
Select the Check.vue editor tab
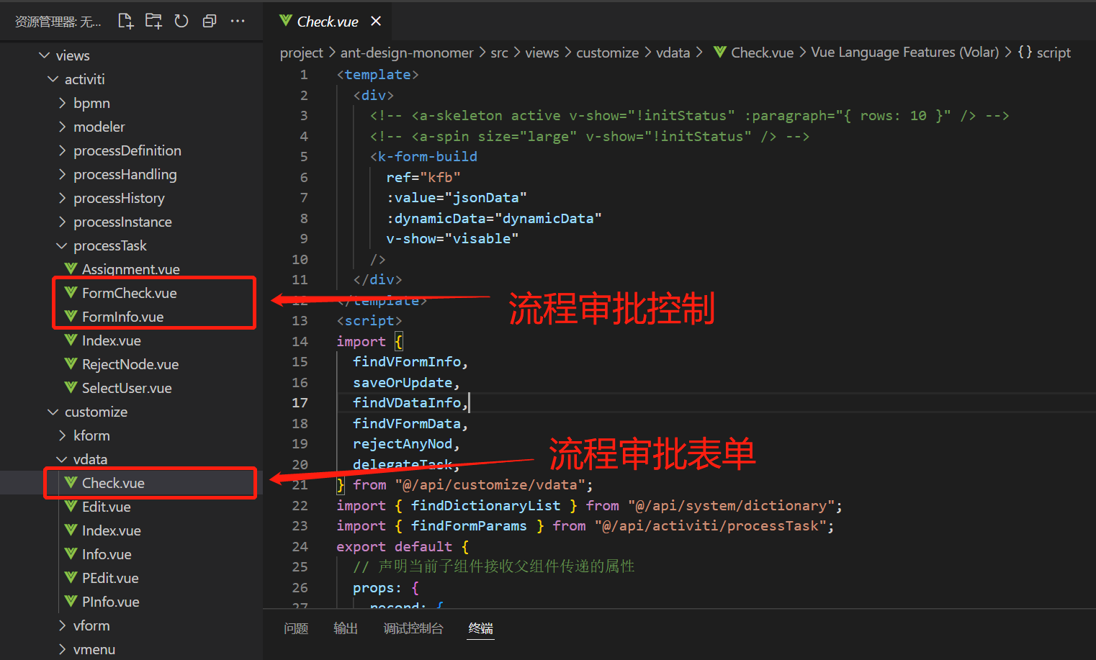[327, 22]
